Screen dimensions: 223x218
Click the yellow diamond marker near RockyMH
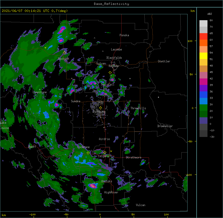click(x=65, y=53)
